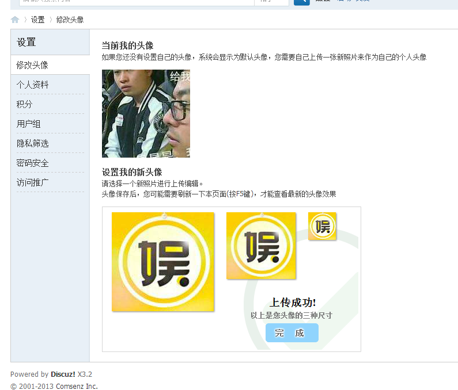
Task: Open 个人资料 settings section
Action: 32,85
